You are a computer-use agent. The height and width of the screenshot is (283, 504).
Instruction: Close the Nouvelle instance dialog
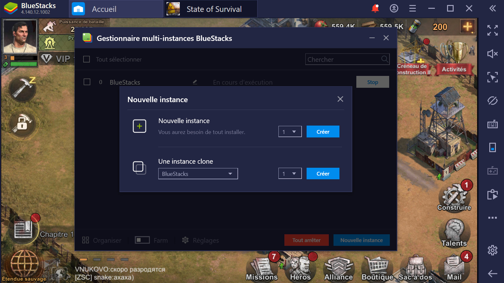340,99
